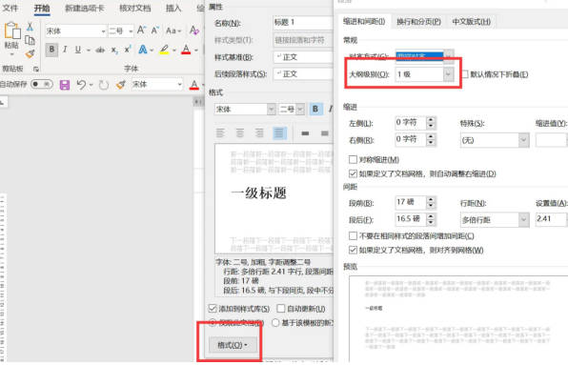Enable 自动更新 checkbox
Viewport: 568px width, 365px height.
(x=281, y=309)
